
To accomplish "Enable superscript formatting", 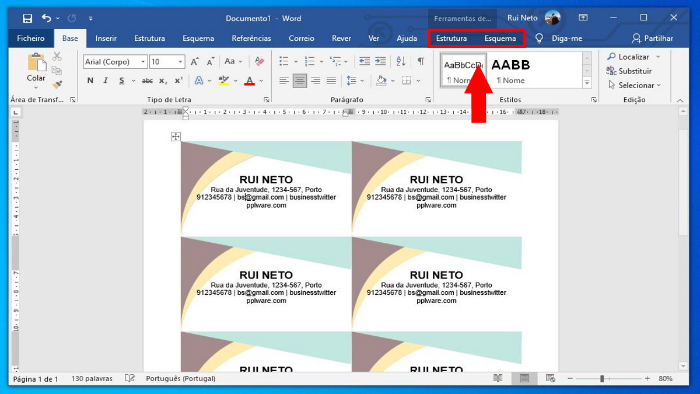I will (178, 80).
